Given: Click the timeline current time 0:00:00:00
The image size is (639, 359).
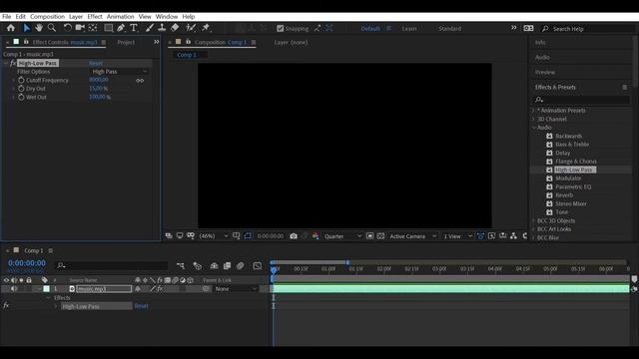Looking at the screenshot, I should [27, 263].
